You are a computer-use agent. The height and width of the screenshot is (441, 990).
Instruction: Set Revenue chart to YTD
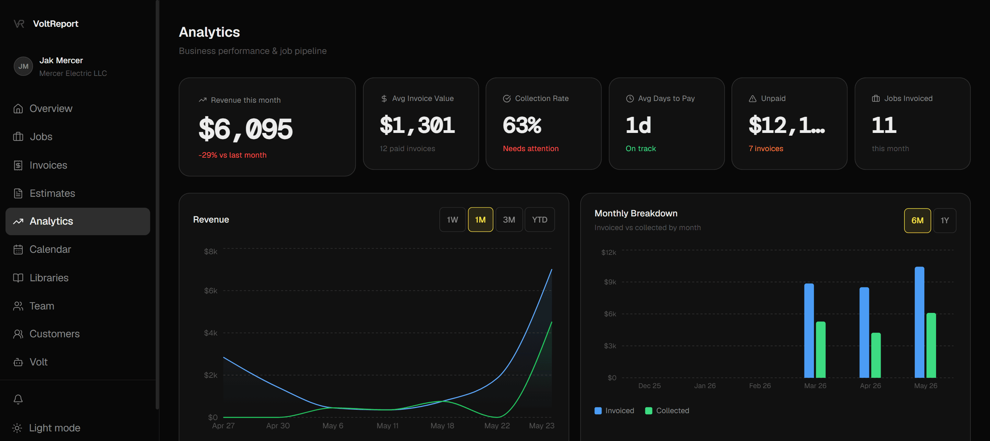539,220
